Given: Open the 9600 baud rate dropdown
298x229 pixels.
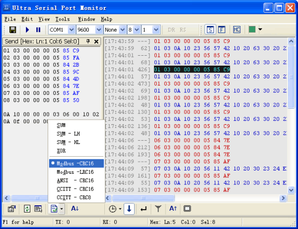Looking at the screenshot, I should [99, 30].
